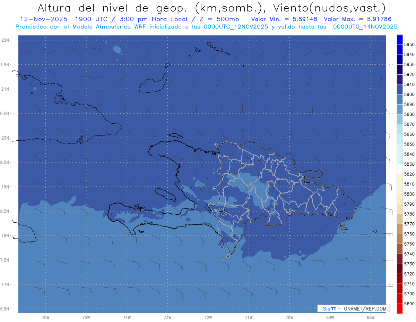Click the pale yellow swatch between 5810 and 5820

click(x=400, y=179)
